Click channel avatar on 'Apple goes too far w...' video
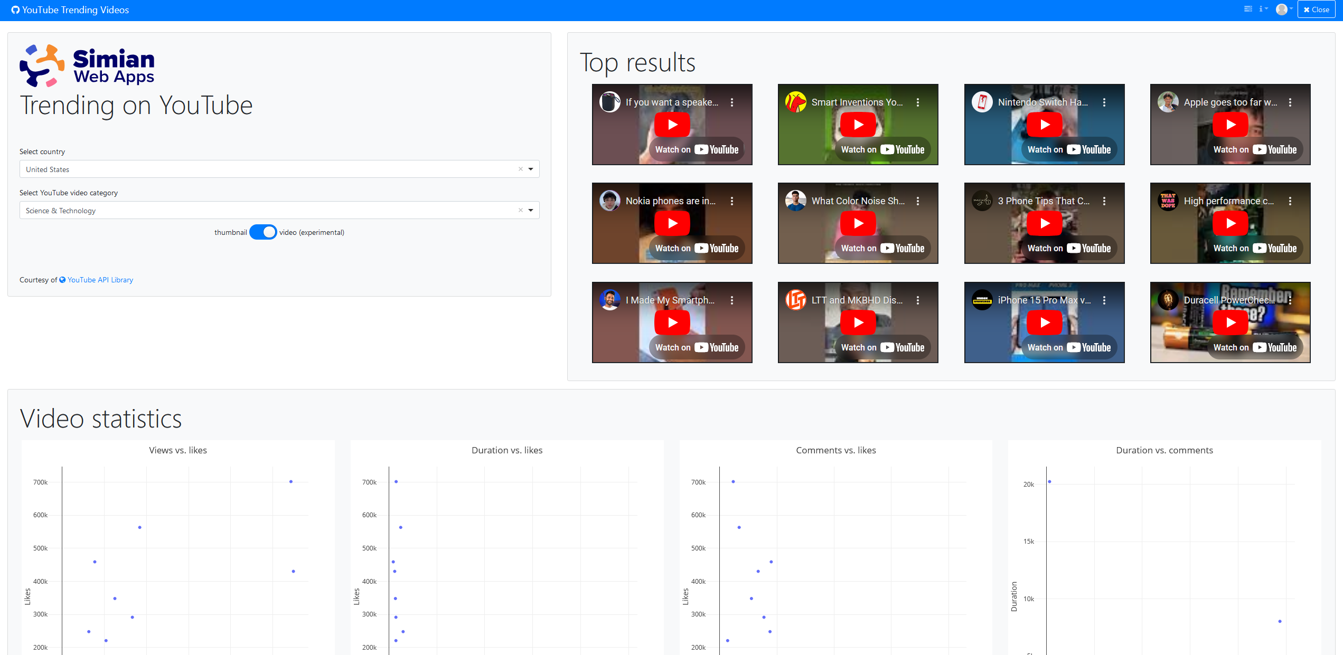The image size is (1343, 655). pos(1168,102)
